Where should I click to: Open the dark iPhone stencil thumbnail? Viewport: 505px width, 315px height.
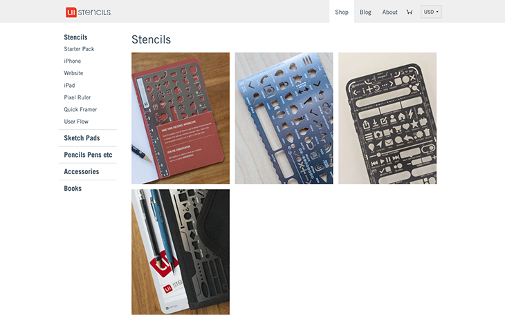click(387, 118)
